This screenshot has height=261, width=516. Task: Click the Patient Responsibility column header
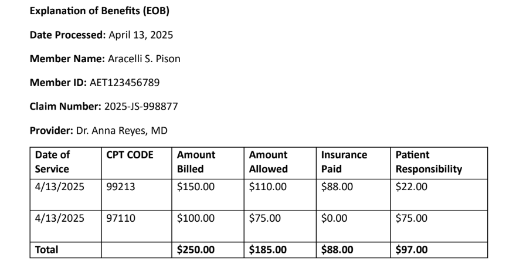pyautogui.click(x=439, y=163)
